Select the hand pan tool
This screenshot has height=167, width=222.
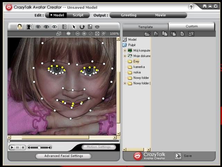(x=68, y=34)
